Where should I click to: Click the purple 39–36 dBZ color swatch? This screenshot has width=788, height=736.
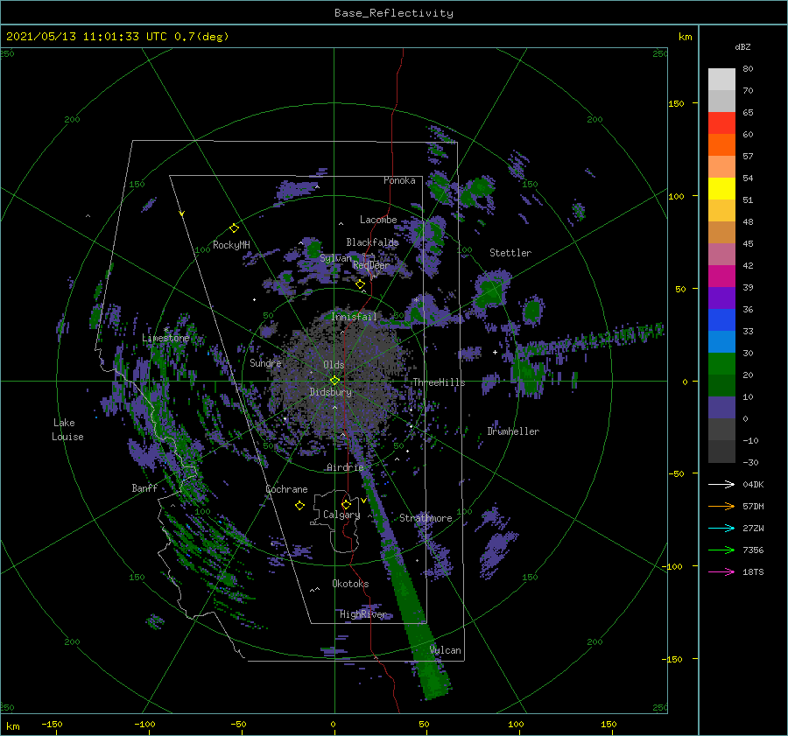[x=721, y=298]
